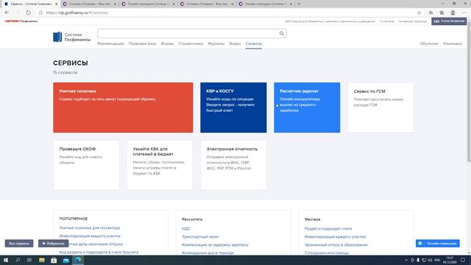View site lock info icon
The image size is (471, 265).
coord(40,13)
